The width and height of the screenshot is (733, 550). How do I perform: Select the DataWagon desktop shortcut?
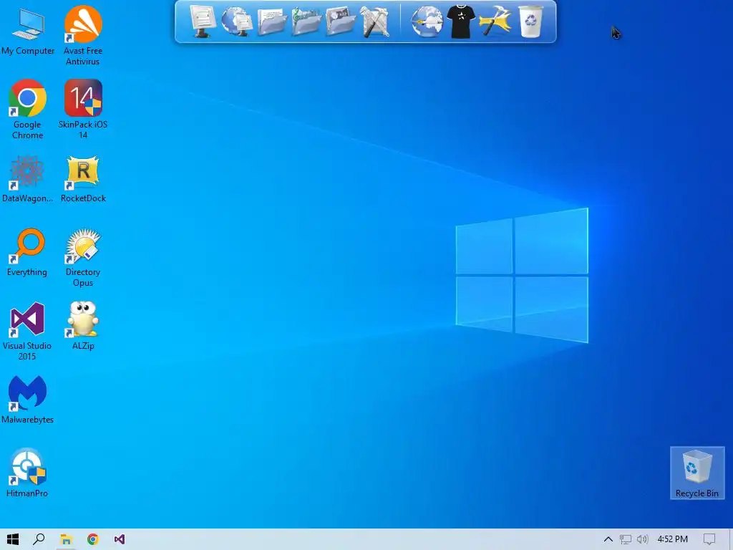coord(28,180)
